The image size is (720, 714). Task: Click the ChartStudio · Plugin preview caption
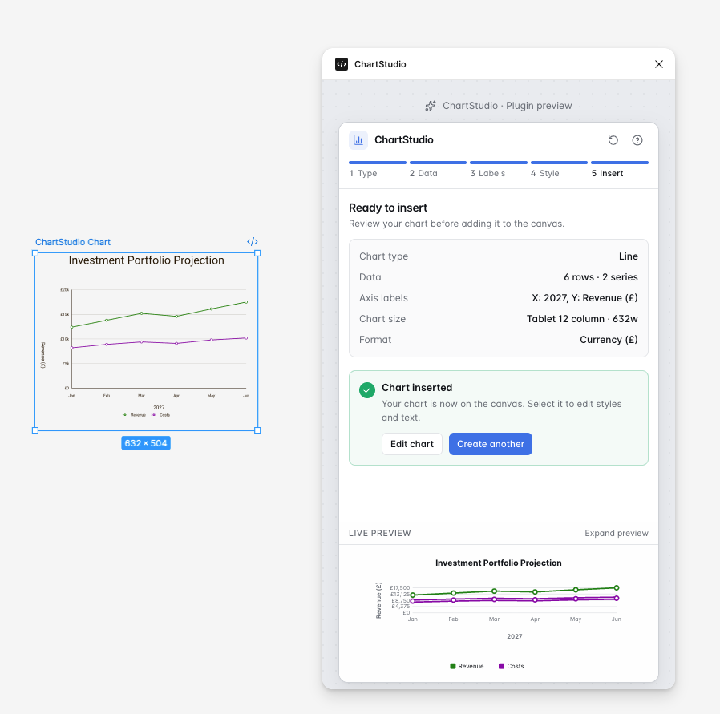pos(507,106)
